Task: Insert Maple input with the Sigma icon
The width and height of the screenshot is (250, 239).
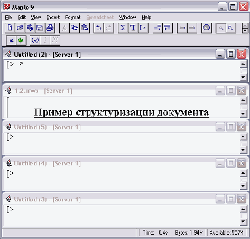Action: (123, 28)
